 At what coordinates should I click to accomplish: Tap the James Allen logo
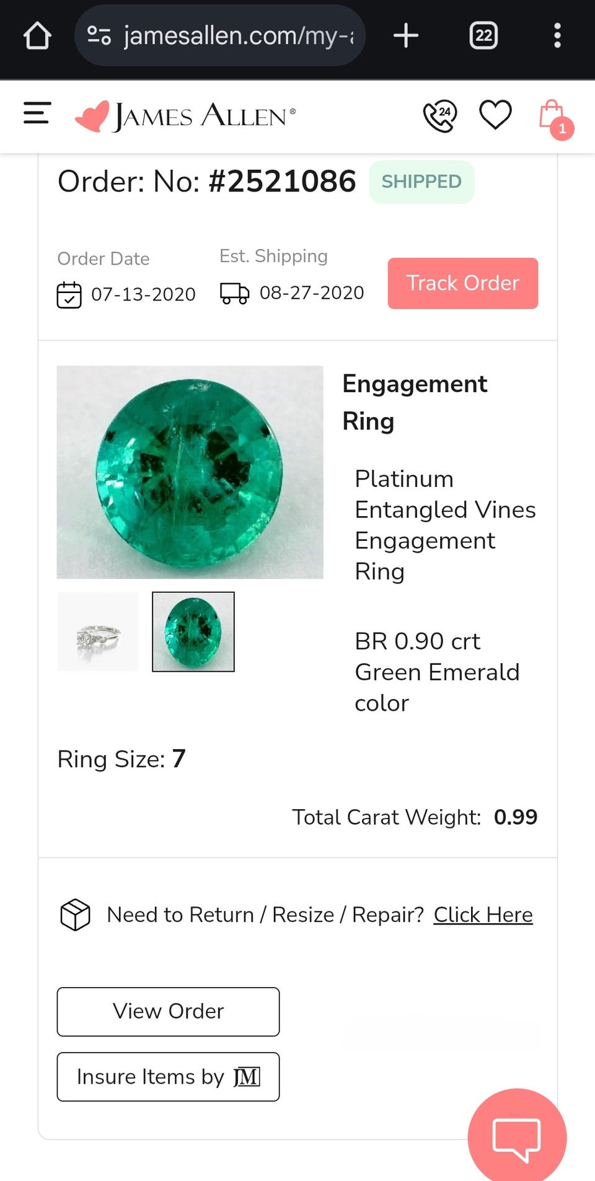(185, 116)
